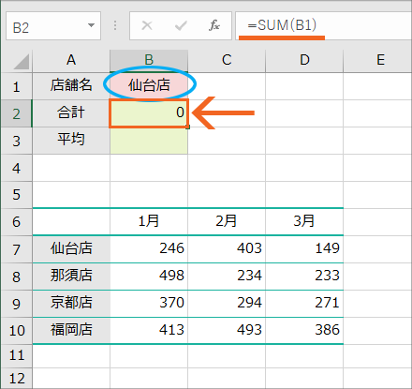
Task: Select row 7 header
Action: point(16,249)
